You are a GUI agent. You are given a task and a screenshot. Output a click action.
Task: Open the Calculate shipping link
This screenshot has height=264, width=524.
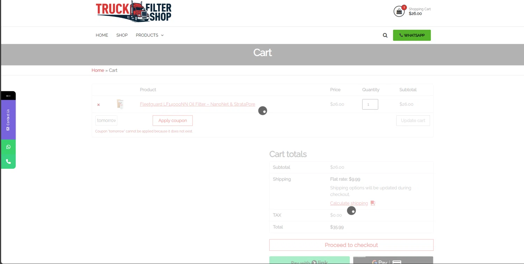[x=349, y=203]
